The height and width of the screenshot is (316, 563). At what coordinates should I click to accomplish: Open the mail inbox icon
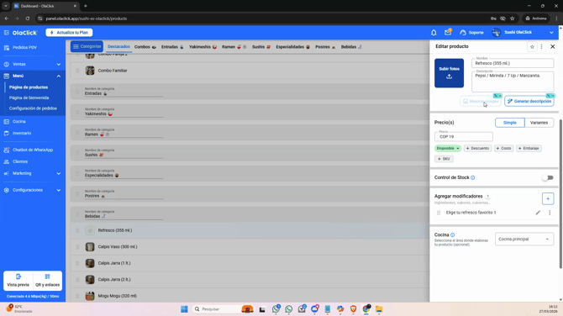[x=448, y=32]
